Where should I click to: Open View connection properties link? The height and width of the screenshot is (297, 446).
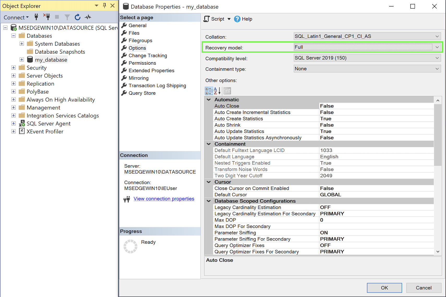click(x=164, y=199)
